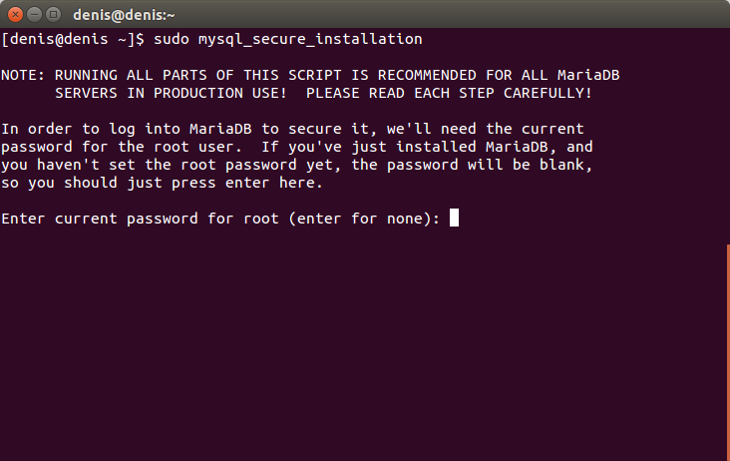The image size is (730, 461).
Task: Minimize the denis@denis terminal window
Action: point(35,14)
